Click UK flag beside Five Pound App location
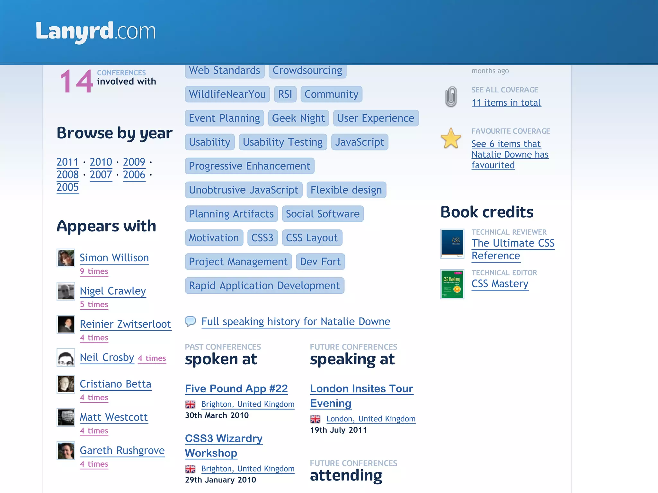Image resolution: width=658 pixels, height=493 pixels. (190, 404)
